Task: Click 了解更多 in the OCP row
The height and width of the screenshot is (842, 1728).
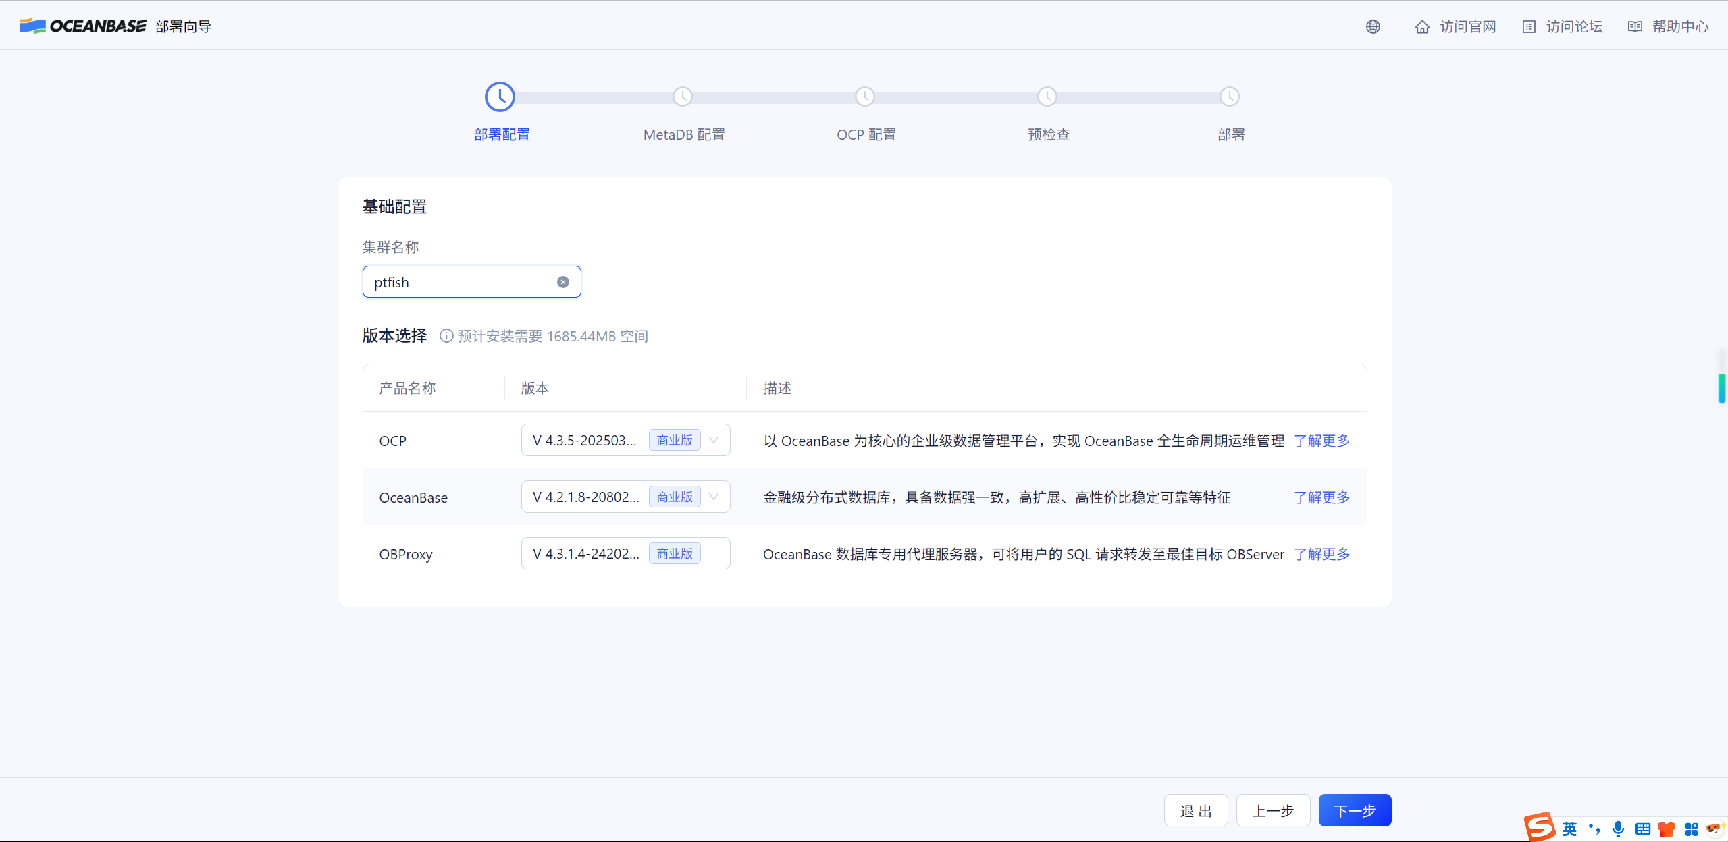Action: pyautogui.click(x=1321, y=441)
